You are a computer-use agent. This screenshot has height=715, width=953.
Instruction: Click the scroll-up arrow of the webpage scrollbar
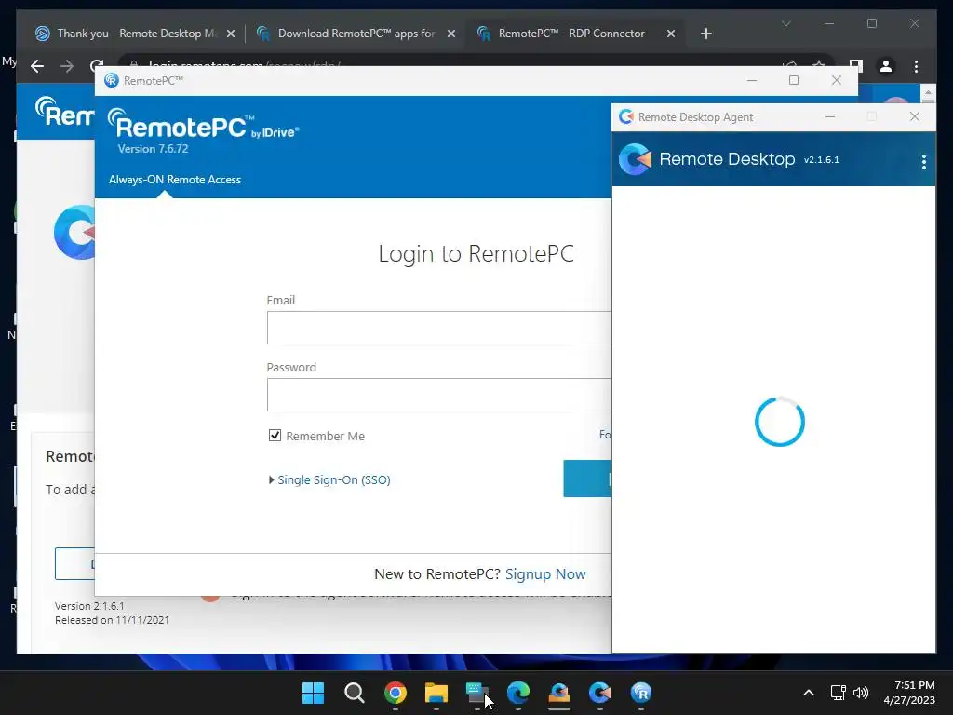[928, 93]
